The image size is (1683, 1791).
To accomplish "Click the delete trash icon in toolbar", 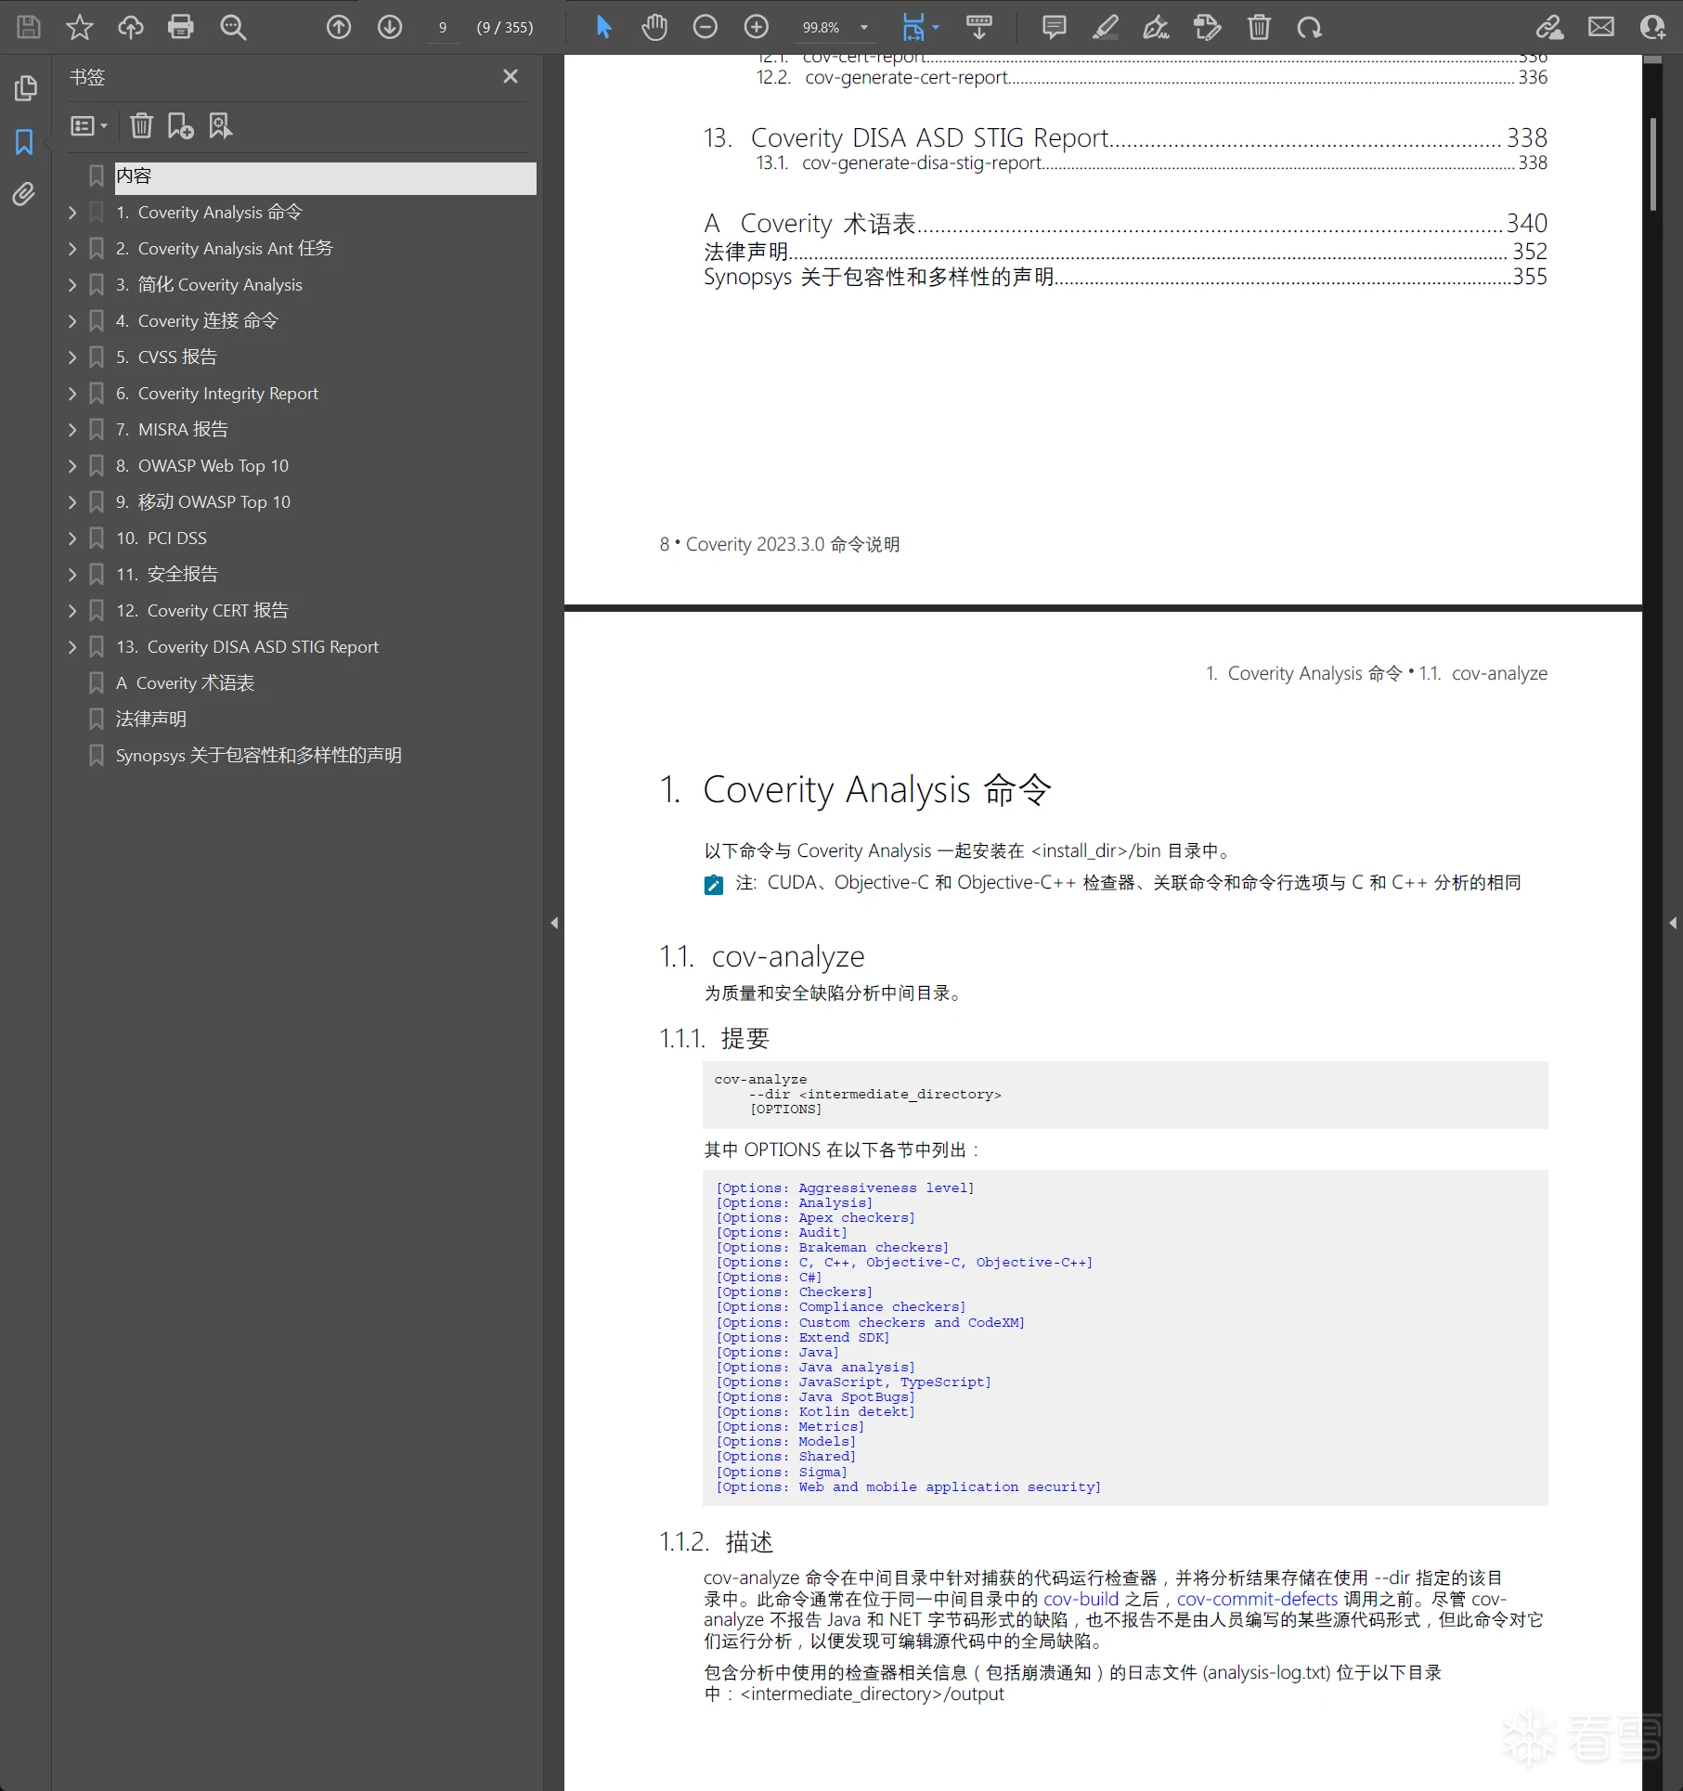I will coord(1259,27).
